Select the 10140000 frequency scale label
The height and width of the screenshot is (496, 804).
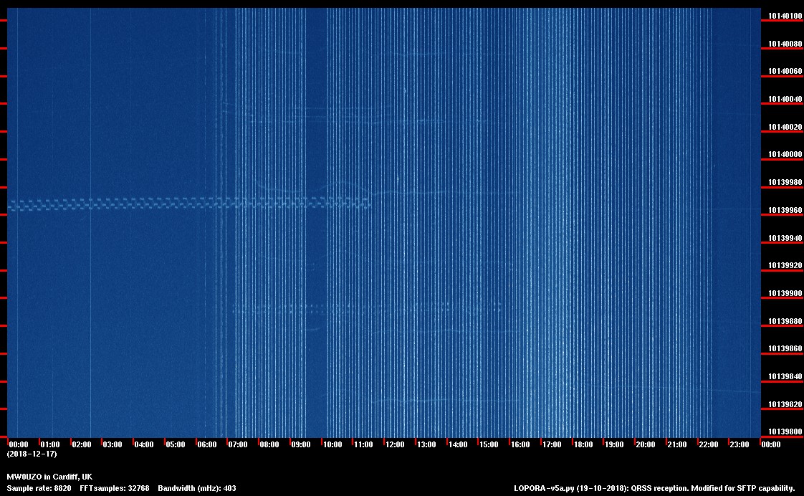point(785,155)
